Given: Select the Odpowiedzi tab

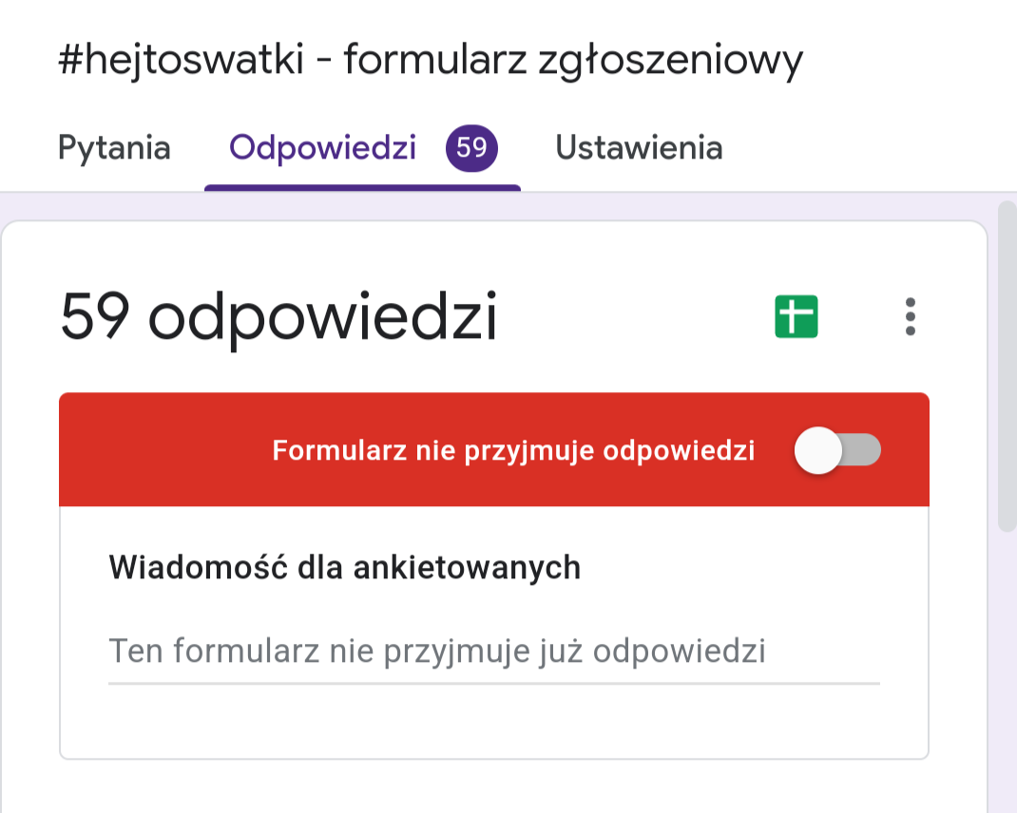Looking at the screenshot, I should coord(322,148).
